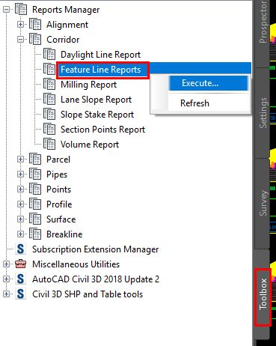
Task: Expand AutoCAD Civil 3D 2018 Update 2 node
Action: 6,279
